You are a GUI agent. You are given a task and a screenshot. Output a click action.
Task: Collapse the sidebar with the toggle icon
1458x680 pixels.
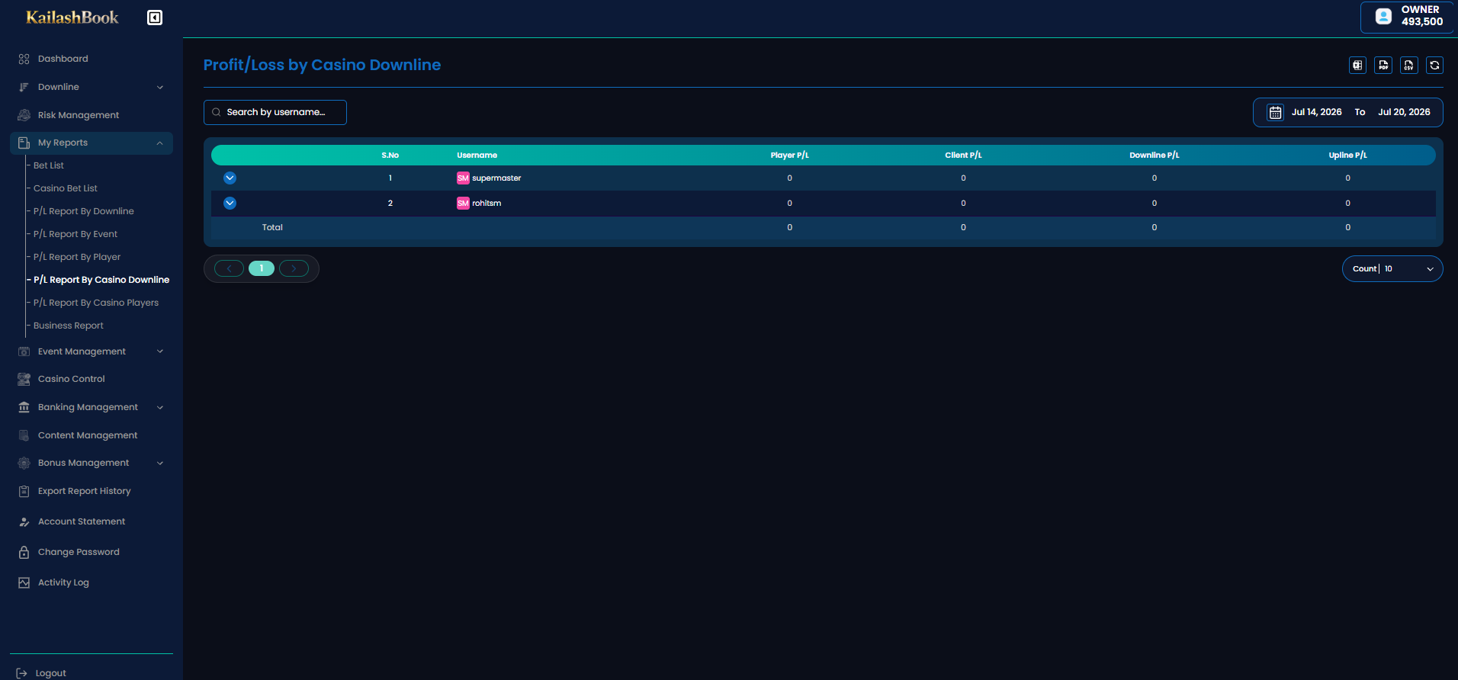coord(155,18)
